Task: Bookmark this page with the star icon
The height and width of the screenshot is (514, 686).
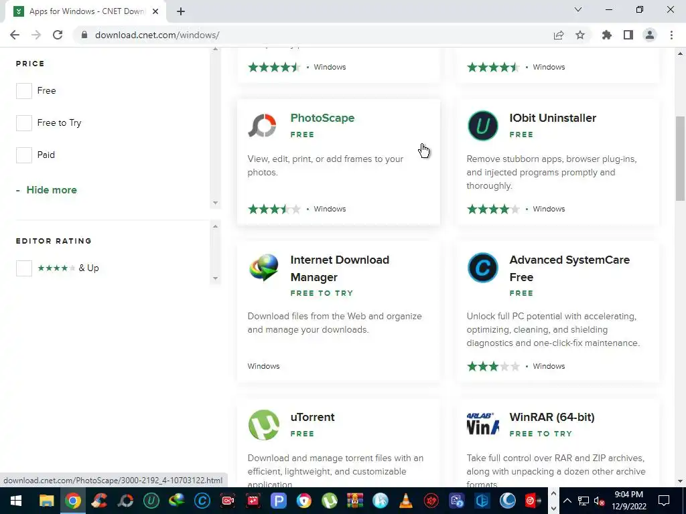Action: 580,35
